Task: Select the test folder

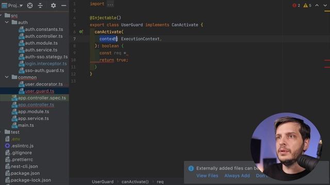Action: [15, 132]
